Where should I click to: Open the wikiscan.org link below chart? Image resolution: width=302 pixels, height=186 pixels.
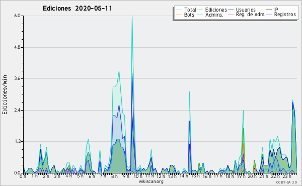tap(151, 181)
